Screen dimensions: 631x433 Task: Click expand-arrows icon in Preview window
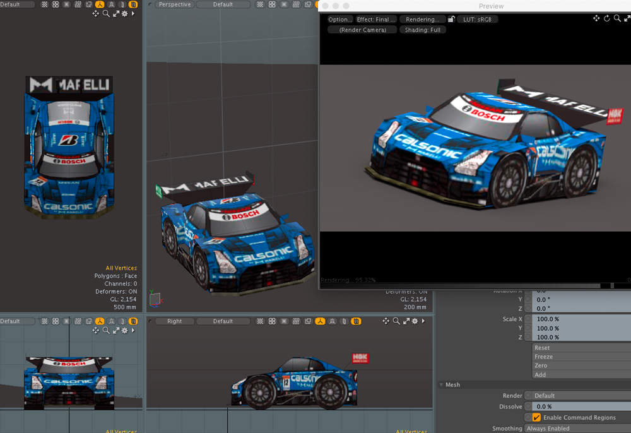click(627, 18)
